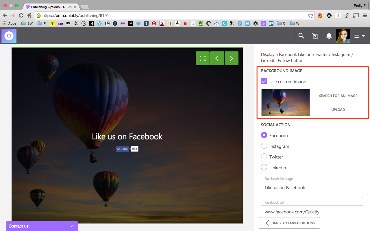Image resolution: width=370 pixels, height=231 pixels.
Task: Open the search magnifier in the header
Action: tap(301, 36)
